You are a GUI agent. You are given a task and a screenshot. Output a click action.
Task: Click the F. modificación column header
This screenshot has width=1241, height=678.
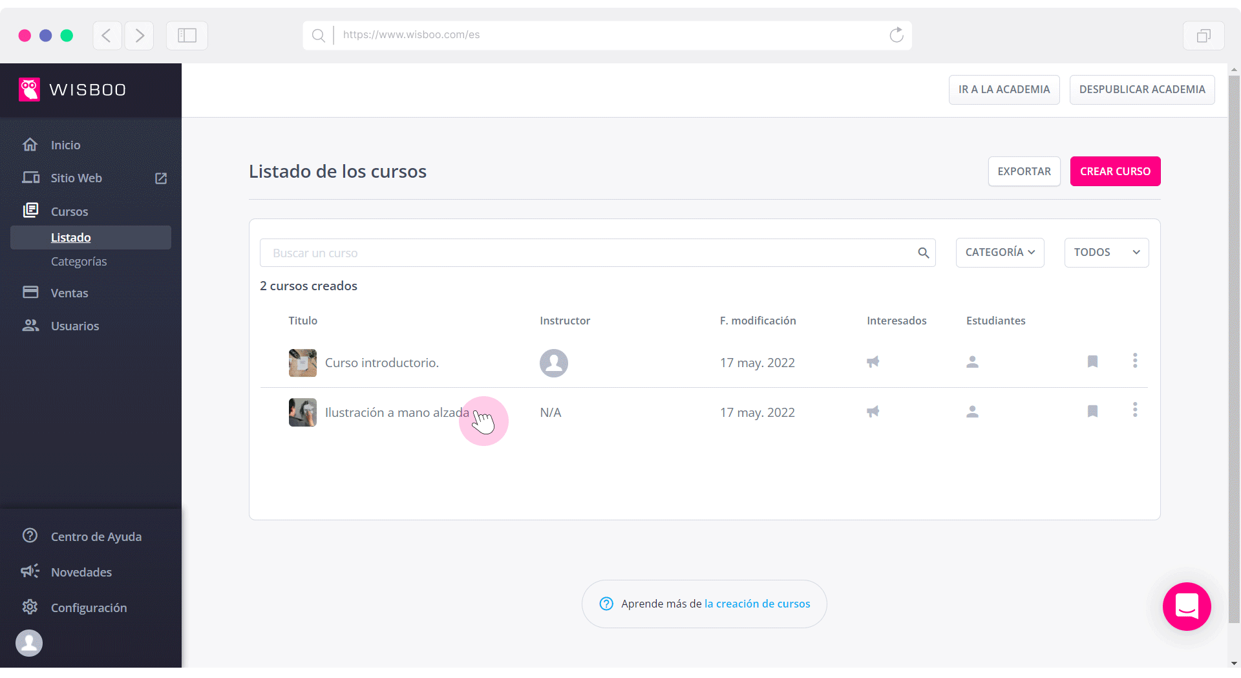click(758, 321)
